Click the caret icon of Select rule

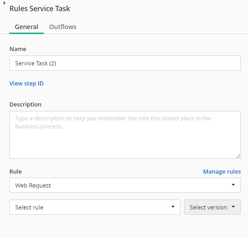pyautogui.click(x=173, y=207)
